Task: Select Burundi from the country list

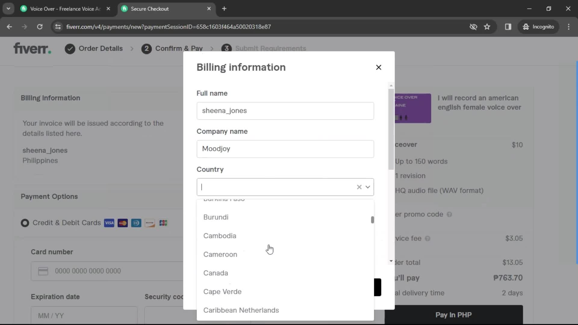Action: coord(285,217)
